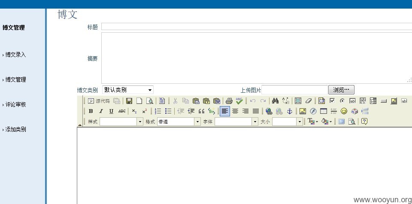Insert a Textarea form element
The width and height of the screenshot is (412, 204).
363,101
